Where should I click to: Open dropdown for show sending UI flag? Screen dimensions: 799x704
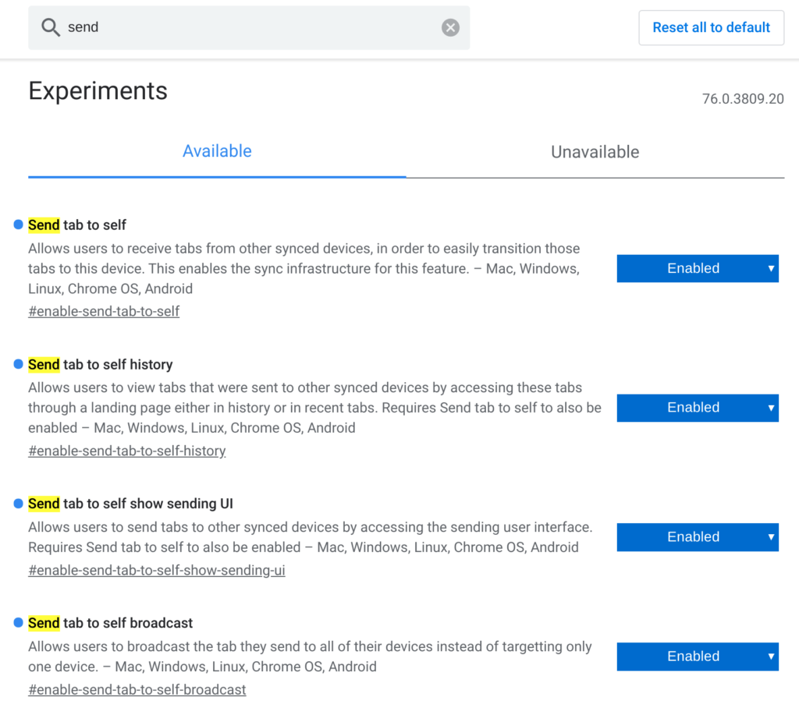[x=697, y=537]
